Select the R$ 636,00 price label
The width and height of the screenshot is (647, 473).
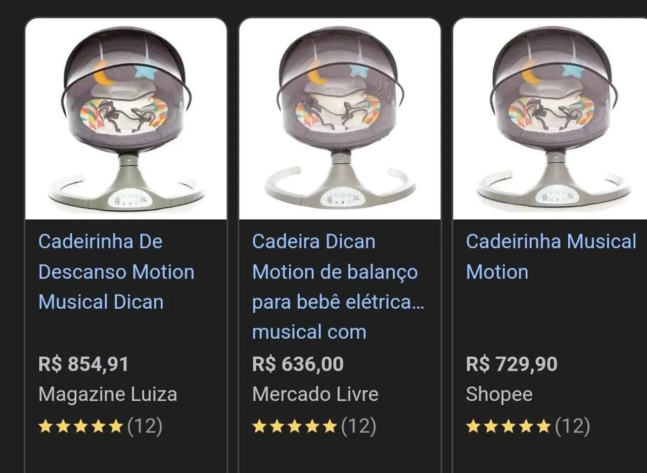click(298, 363)
